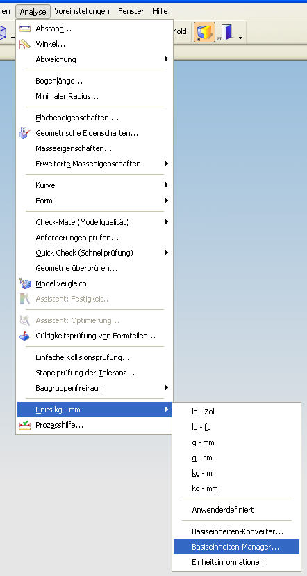Viewport: 307px width, 576px height.
Task: Click the Modellvergleich icon
Action: (x=25, y=283)
